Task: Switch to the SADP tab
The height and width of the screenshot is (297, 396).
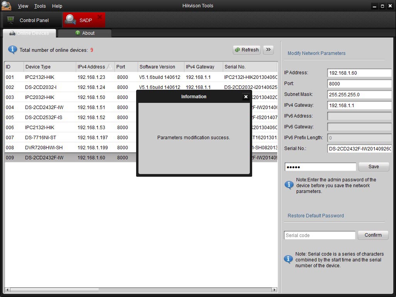Action: (84, 20)
